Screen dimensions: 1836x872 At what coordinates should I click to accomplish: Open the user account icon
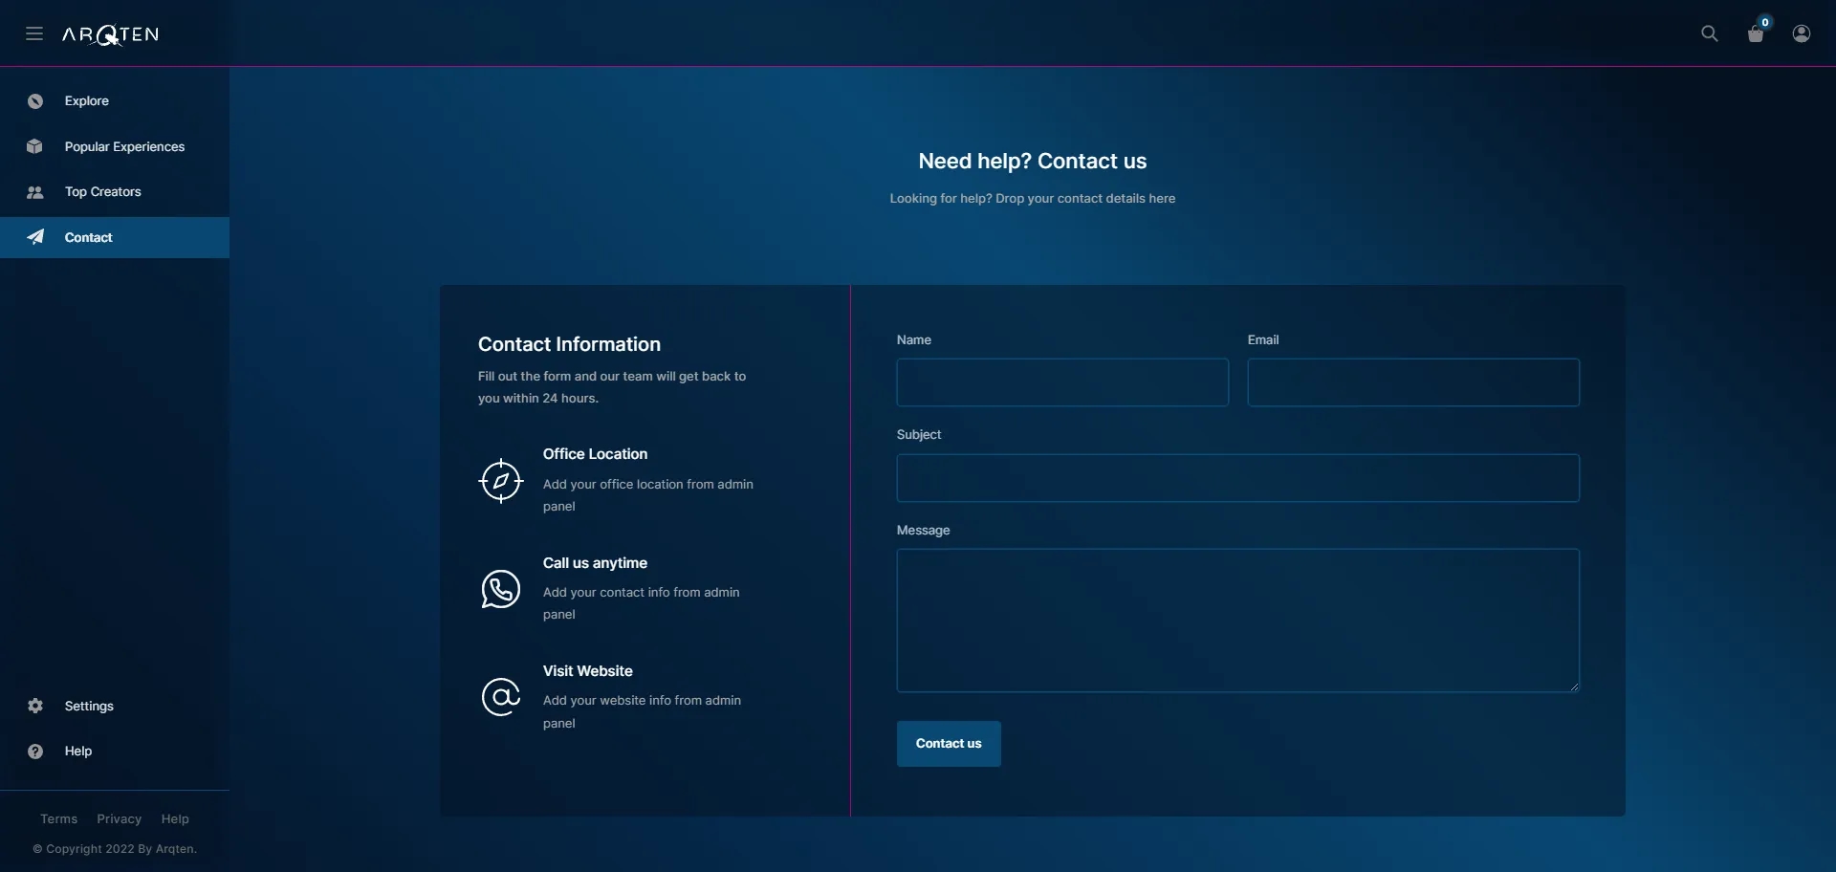point(1802,33)
